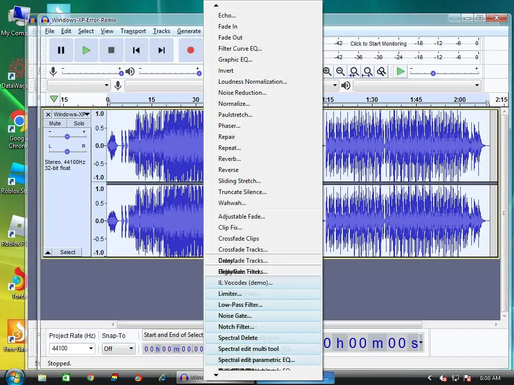Click the play-at-speed slider handle
The height and width of the screenshot is (385, 514).
(x=433, y=73)
